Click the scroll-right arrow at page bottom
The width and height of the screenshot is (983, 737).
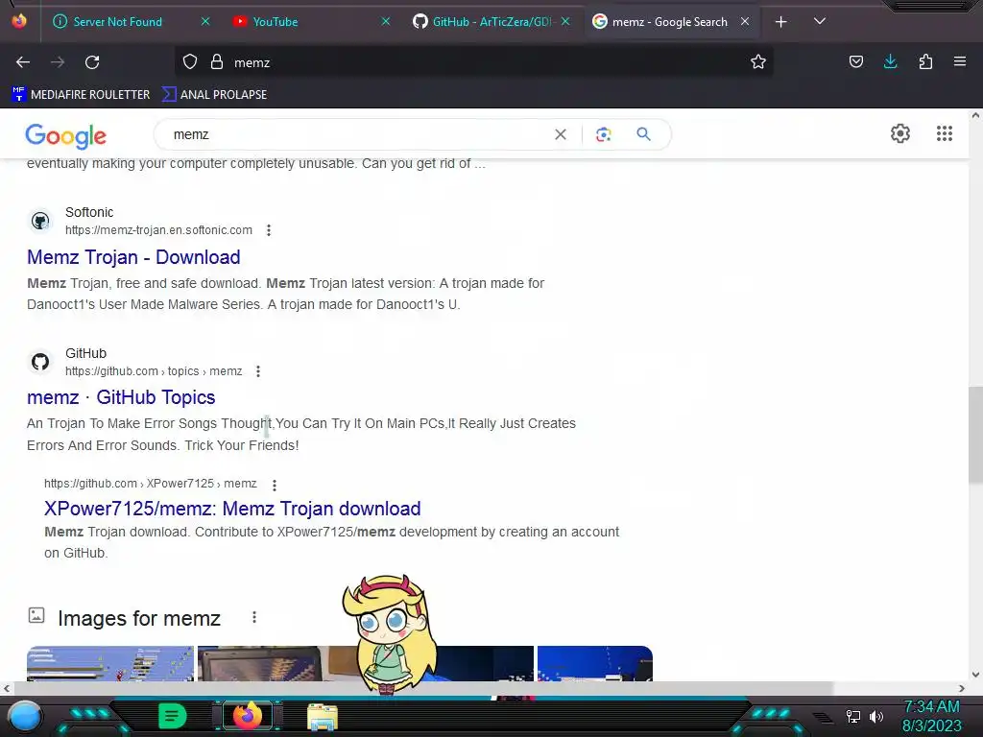(962, 688)
